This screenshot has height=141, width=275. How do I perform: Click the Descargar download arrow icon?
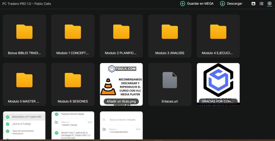point(222,4)
